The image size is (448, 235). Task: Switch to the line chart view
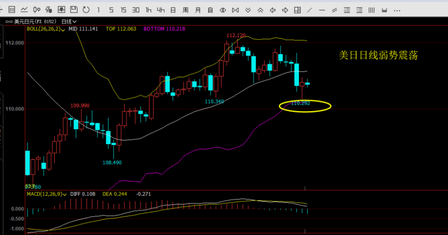click(24, 10)
